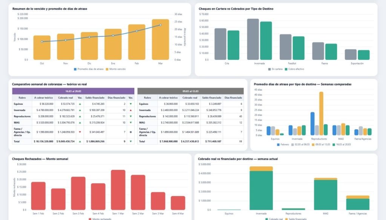Click the 'Monto vencido' orange legend swatch
386x220 pixels.
pyautogui.click(x=107, y=69)
